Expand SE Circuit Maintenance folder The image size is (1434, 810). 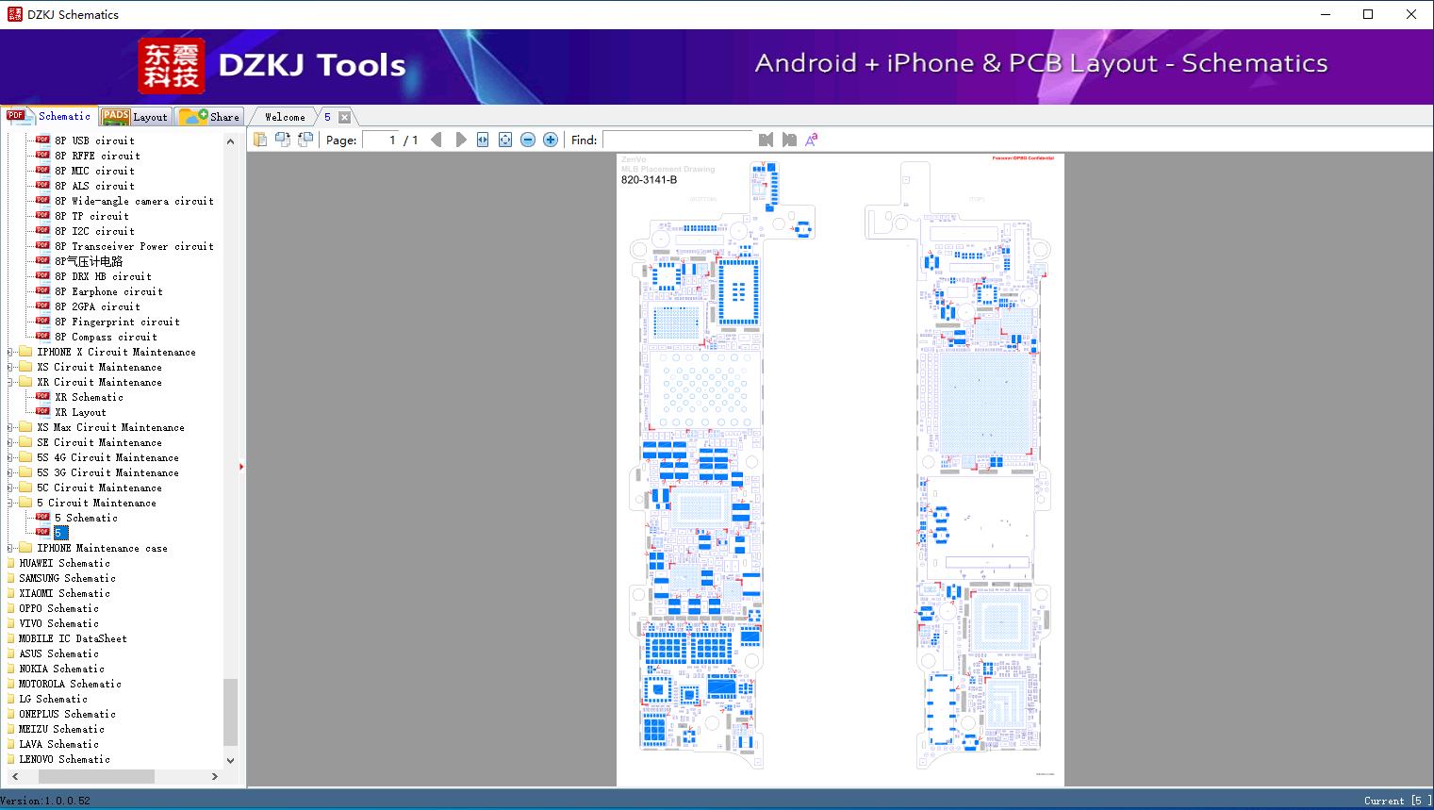click(x=10, y=442)
